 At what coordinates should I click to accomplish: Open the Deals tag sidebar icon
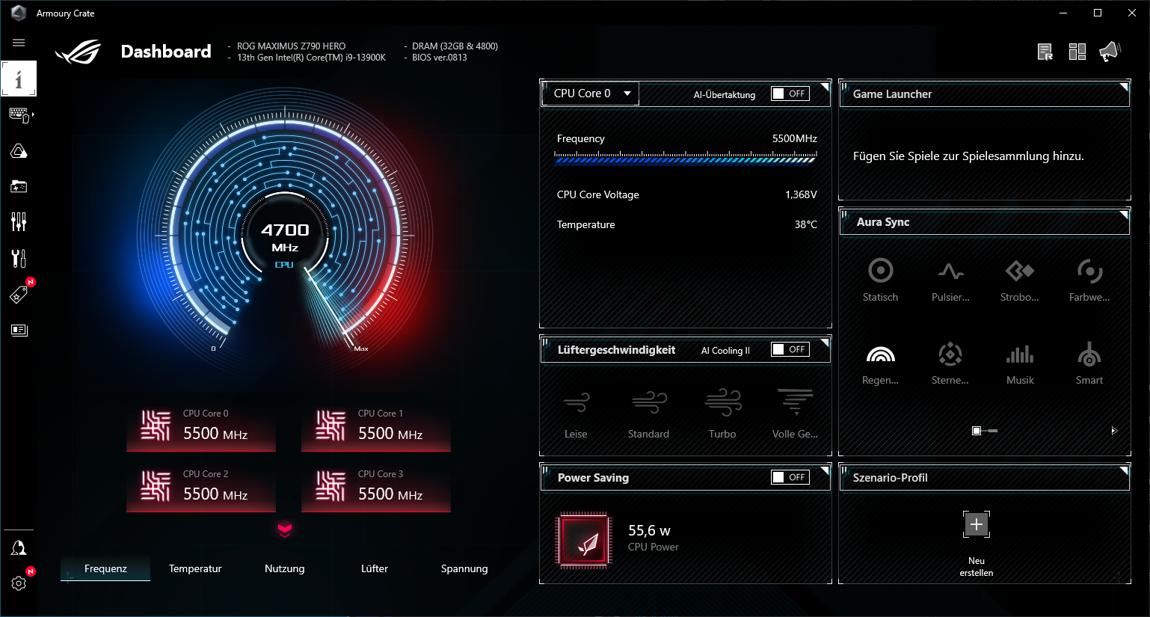19,295
